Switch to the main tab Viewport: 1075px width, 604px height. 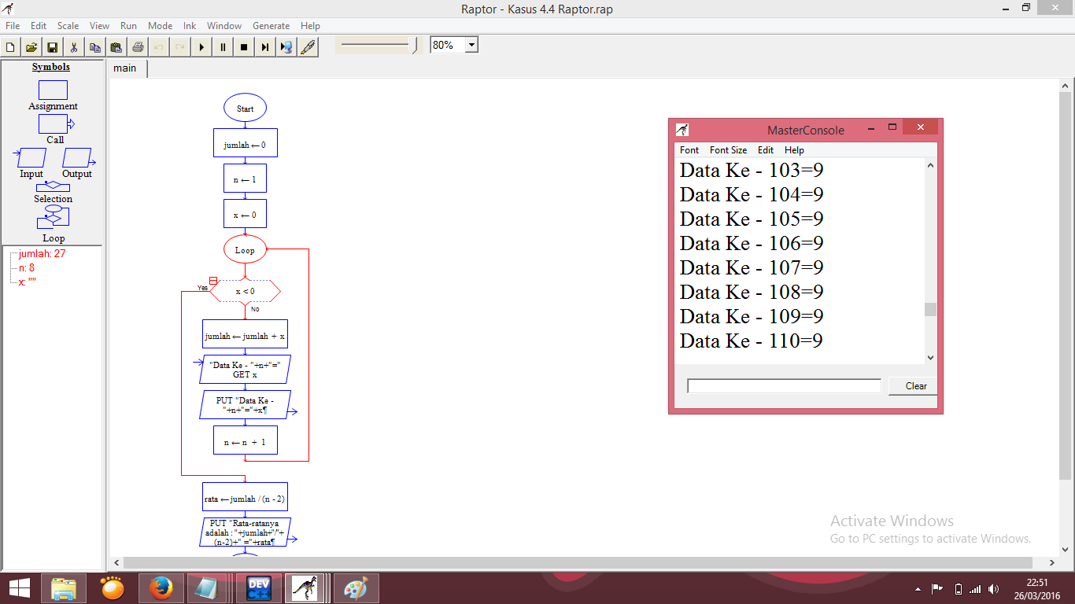coord(125,68)
